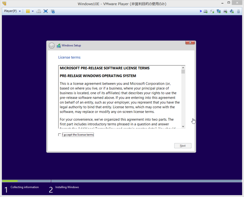Click the send Ctrl+Alt+Del icon
The width and height of the screenshot is (244, 197).
point(39,11)
